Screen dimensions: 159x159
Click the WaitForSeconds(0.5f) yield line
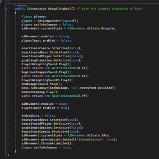pyautogui.click(x=55, y=68)
